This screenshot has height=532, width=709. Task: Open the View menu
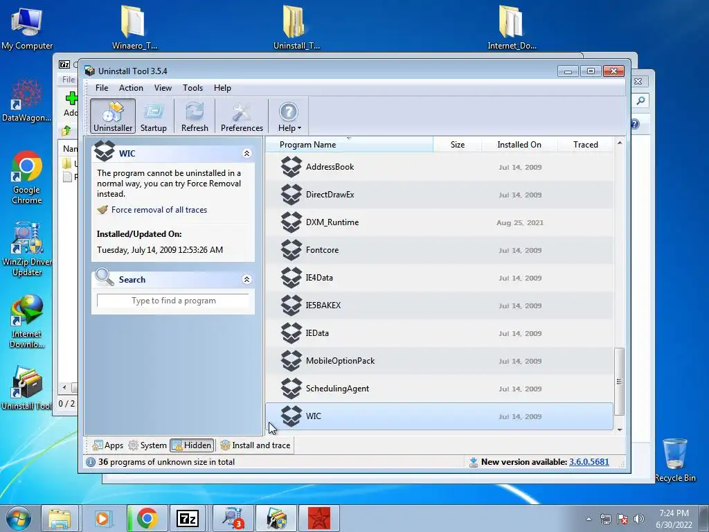pyautogui.click(x=163, y=88)
